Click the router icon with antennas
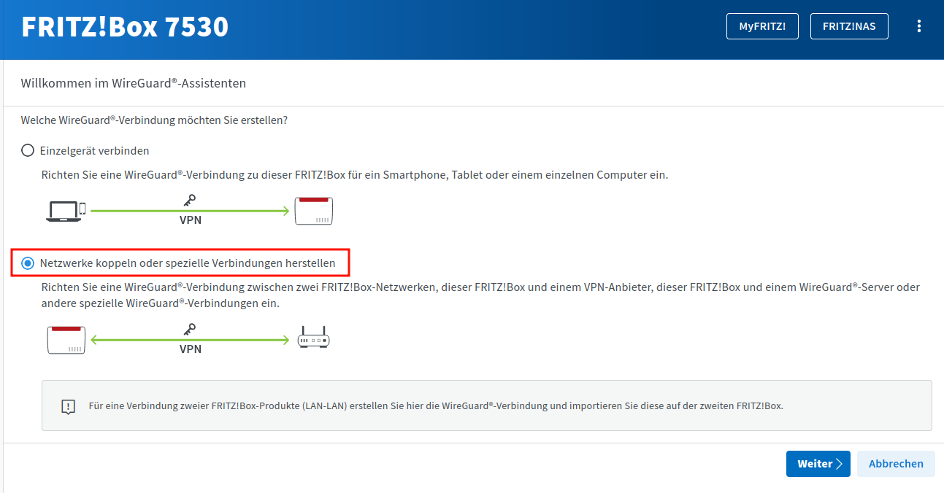 tap(313, 338)
